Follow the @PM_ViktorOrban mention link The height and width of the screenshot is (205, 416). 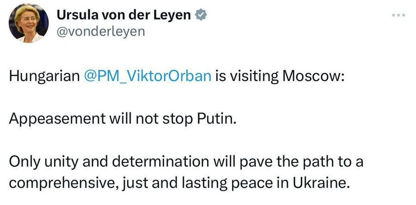pyautogui.click(x=147, y=76)
